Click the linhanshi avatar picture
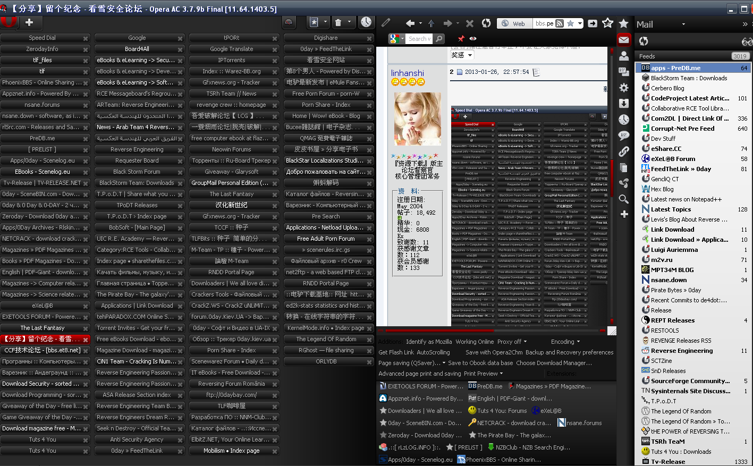This screenshot has width=753, height=466. click(418, 120)
